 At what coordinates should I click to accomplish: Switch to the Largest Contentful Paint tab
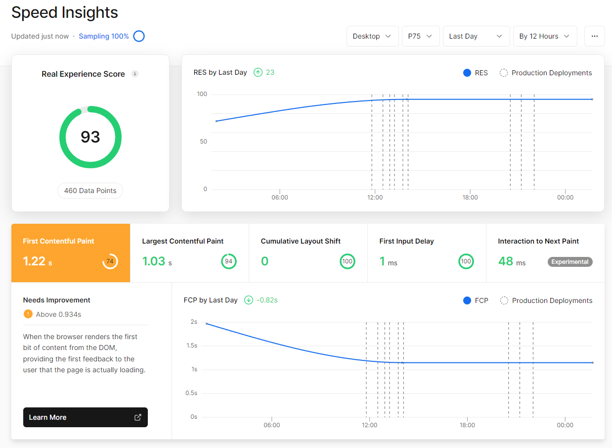click(x=189, y=252)
